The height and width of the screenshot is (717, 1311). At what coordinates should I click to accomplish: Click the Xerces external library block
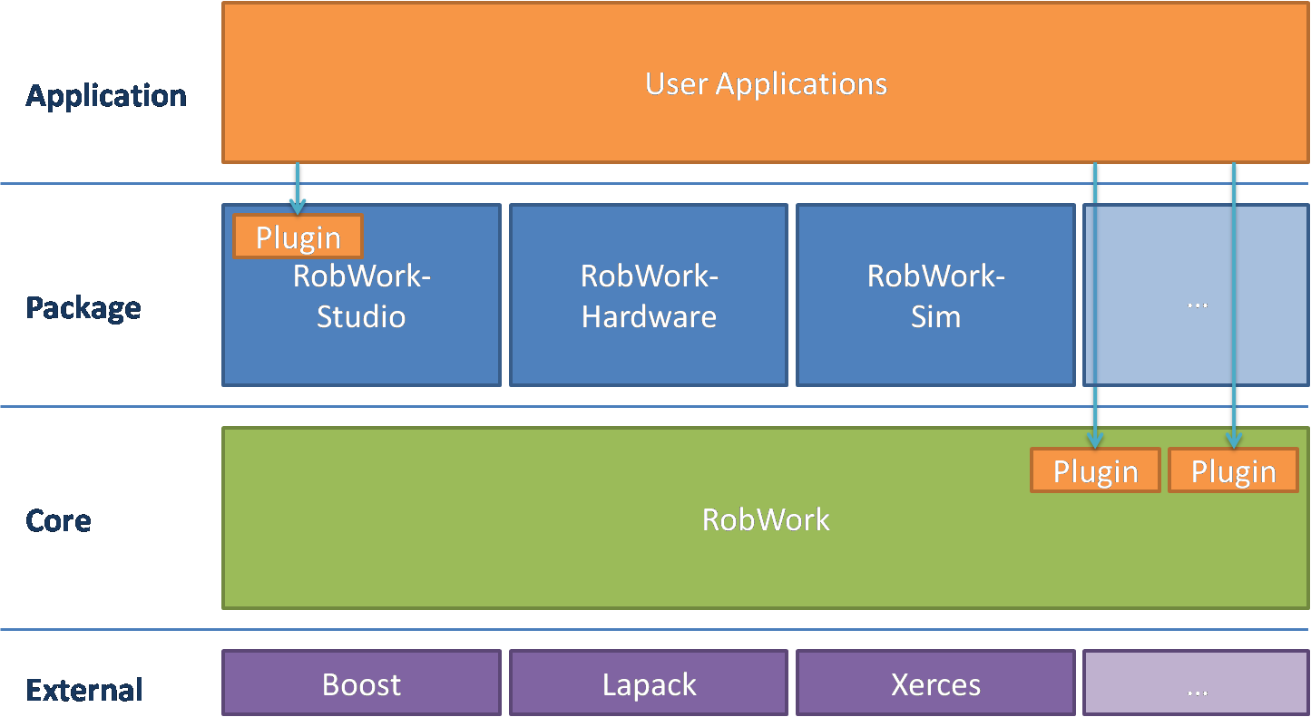934,683
